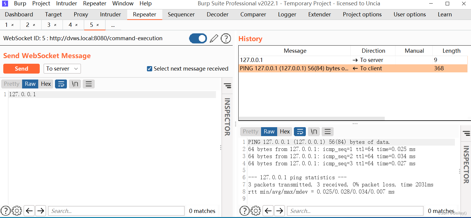Image resolution: width=471 pixels, height=218 pixels.
Task: Open search help in request editor
Action: (6, 211)
